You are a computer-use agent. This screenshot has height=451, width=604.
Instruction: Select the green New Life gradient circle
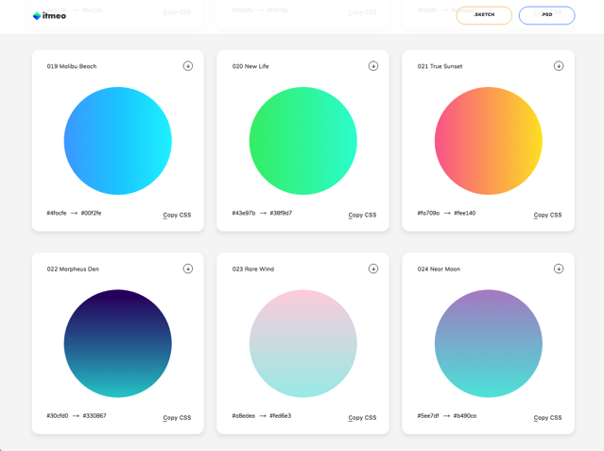303,141
